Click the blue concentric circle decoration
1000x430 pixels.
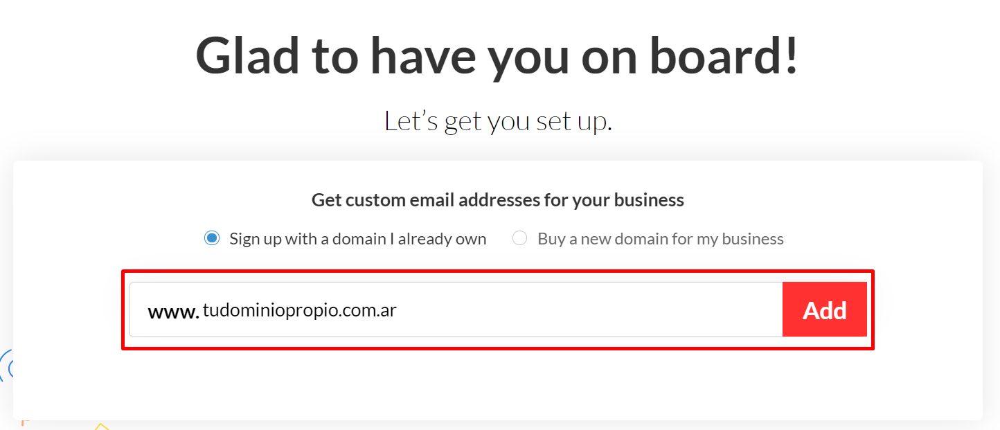6,367
